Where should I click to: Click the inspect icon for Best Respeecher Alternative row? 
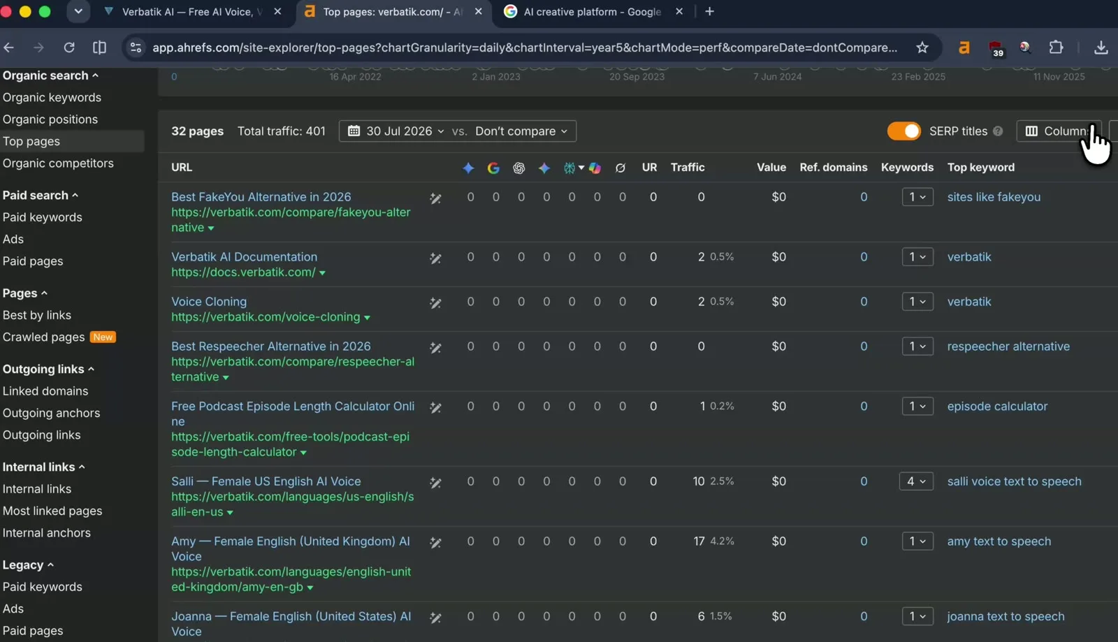435,348
